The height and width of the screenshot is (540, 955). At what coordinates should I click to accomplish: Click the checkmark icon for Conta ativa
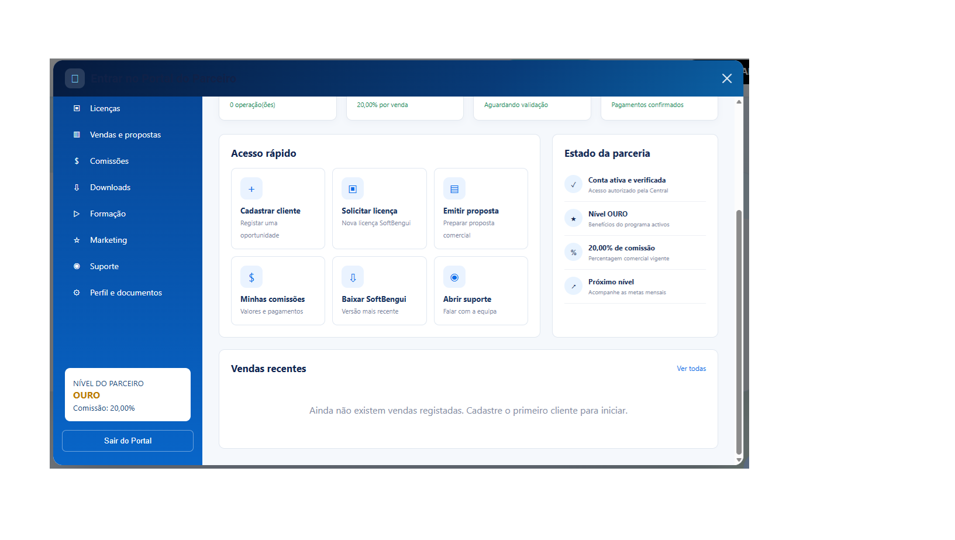point(574,184)
